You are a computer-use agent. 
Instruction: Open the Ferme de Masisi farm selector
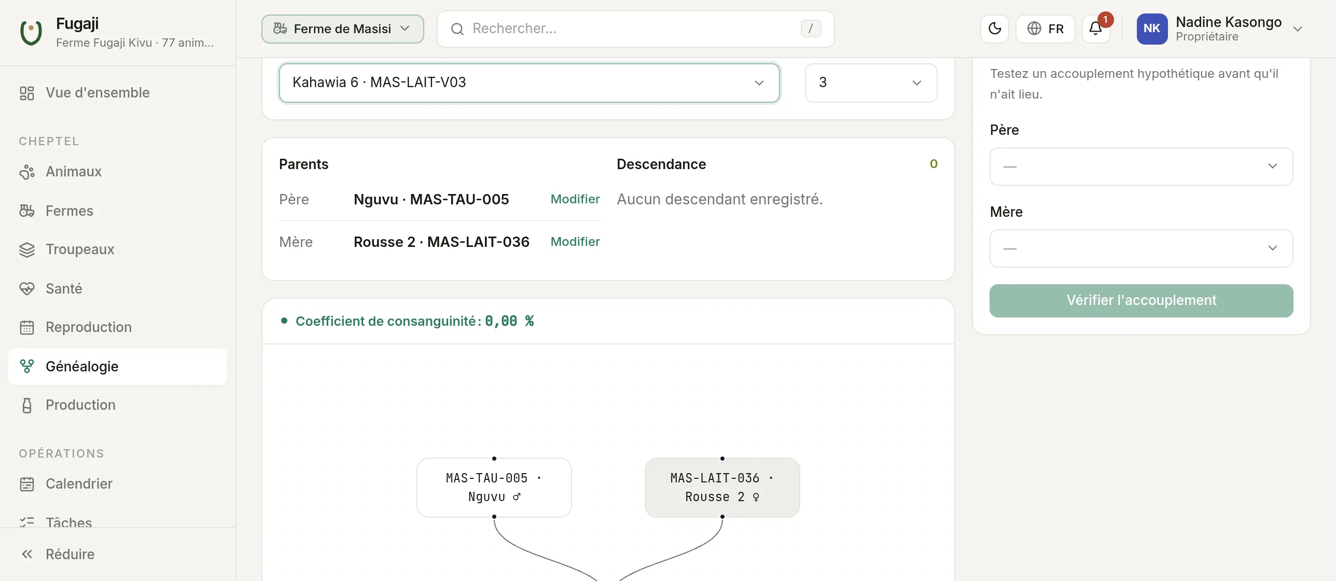point(342,29)
